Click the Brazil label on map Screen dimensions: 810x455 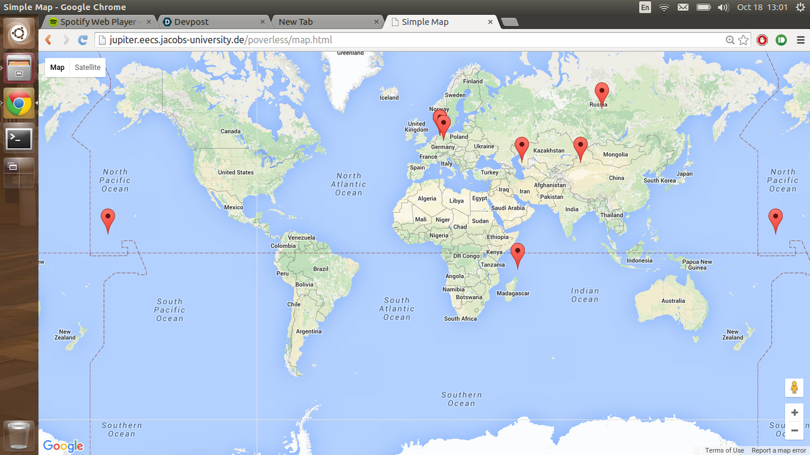point(321,269)
